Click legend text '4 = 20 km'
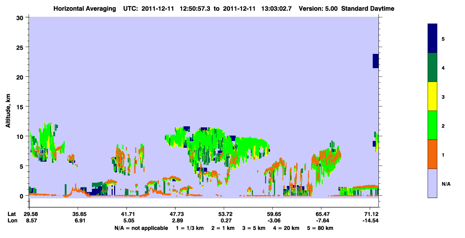Screen dimensions: 465x238 click(287, 228)
